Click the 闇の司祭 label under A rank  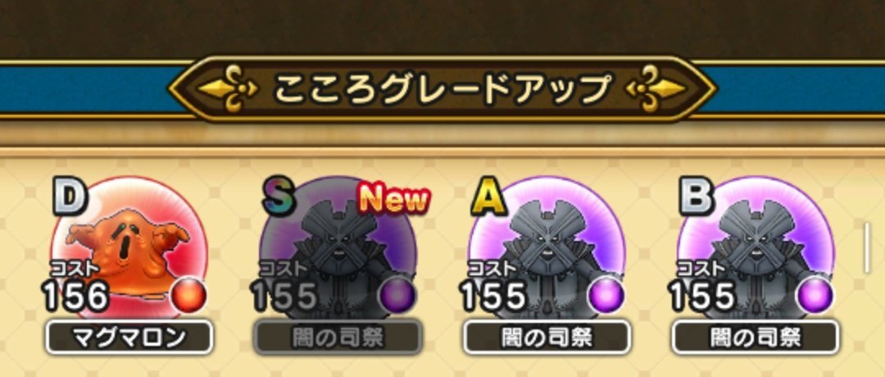coord(547,338)
